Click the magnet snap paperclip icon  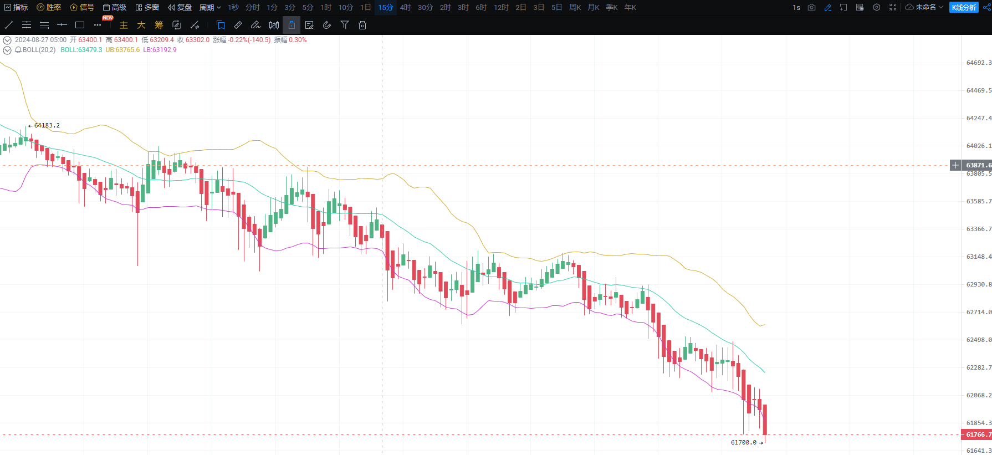[327, 25]
